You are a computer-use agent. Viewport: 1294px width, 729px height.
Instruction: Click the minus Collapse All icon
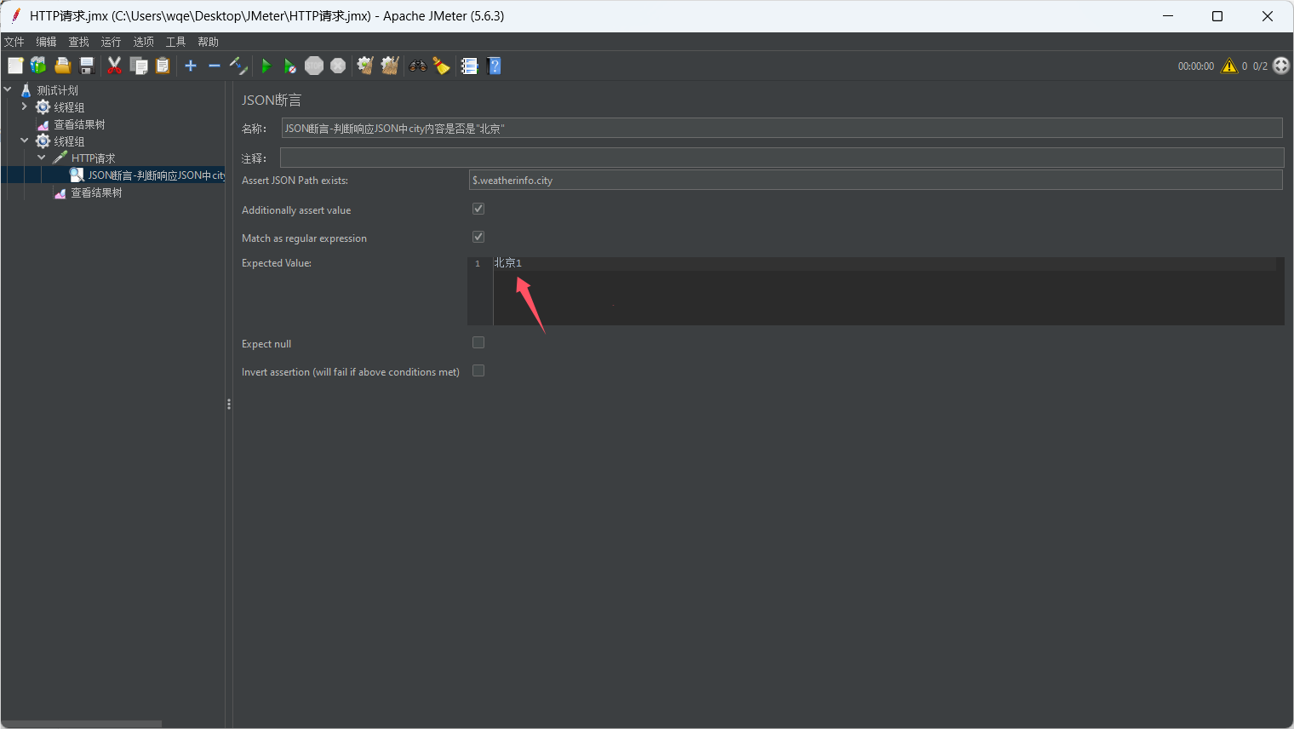tap(215, 66)
